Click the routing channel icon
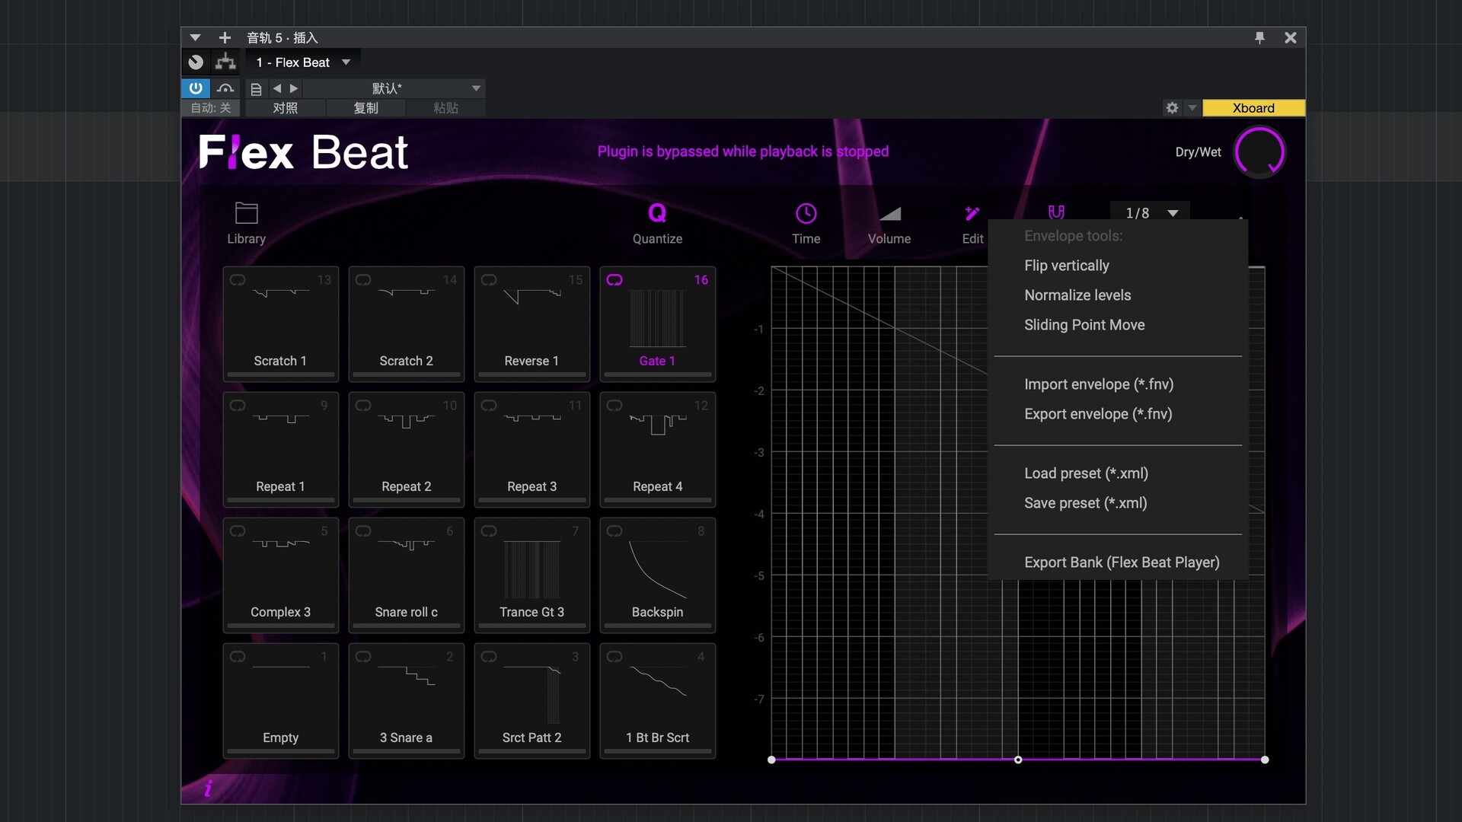Image resolution: width=1462 pixels, height=822 pixels. 225,62
